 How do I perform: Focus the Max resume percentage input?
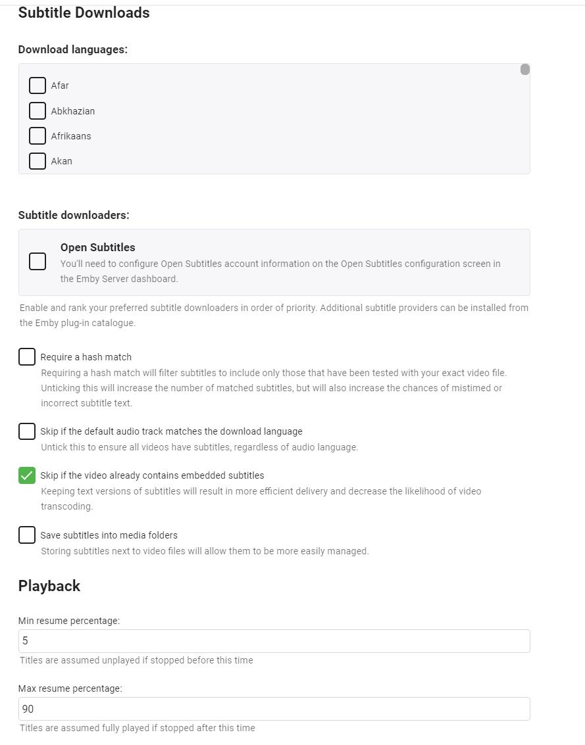click(274, 709)
